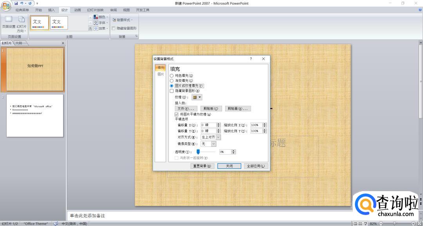This screenshot has height=226, width=423.
Task: Select the 图片 category in dialog sidebar
Action: click(x=161, y=74)
